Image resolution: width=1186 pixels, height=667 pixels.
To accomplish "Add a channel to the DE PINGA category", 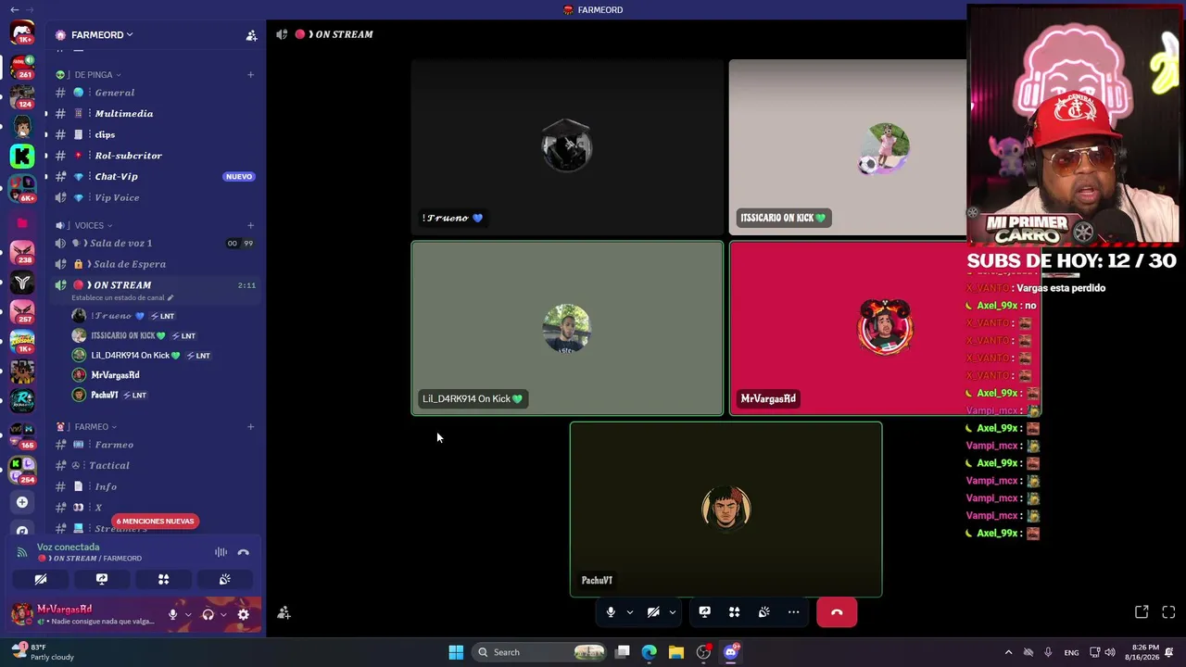I will [x=250, y=75].
